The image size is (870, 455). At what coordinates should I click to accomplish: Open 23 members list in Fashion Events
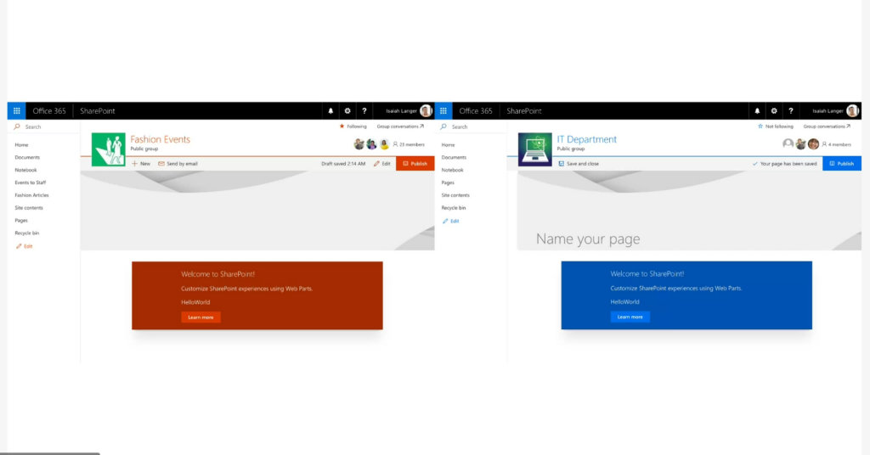409,144
